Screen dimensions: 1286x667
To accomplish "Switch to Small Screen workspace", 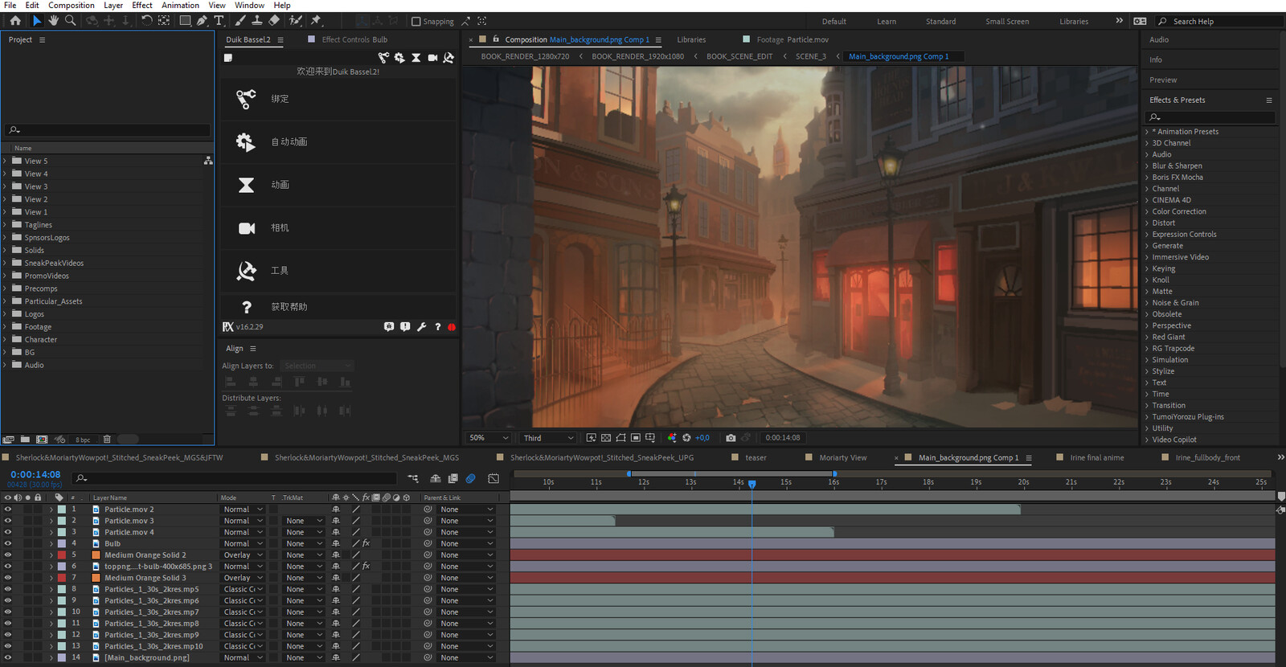I will (1007, 22).
